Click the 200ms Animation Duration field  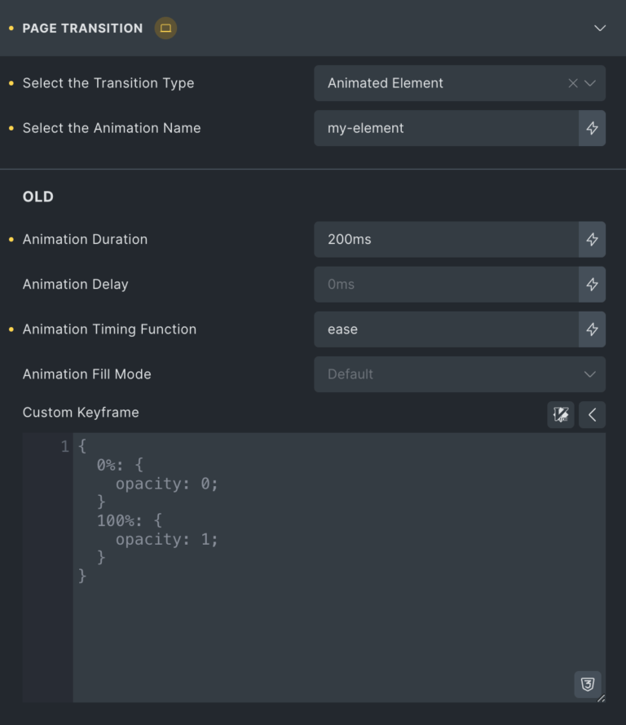click(447, 240)
